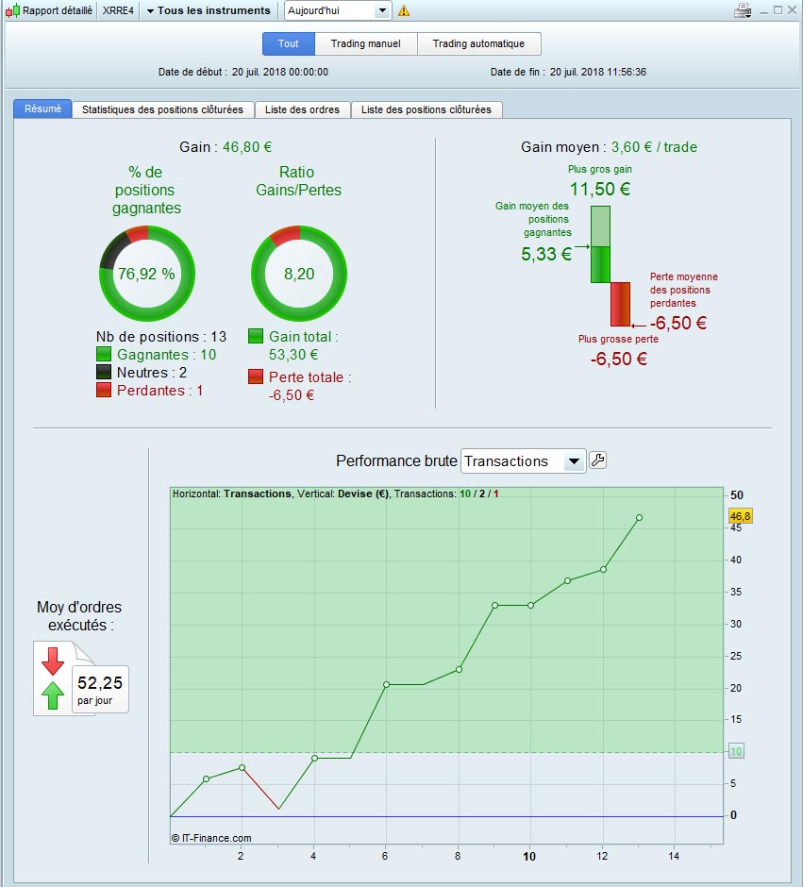Image resolution: width=803 pixels, height=887 pixels.
Task: Click the printer icon in title bar
Action: click(x=743, y=10)
